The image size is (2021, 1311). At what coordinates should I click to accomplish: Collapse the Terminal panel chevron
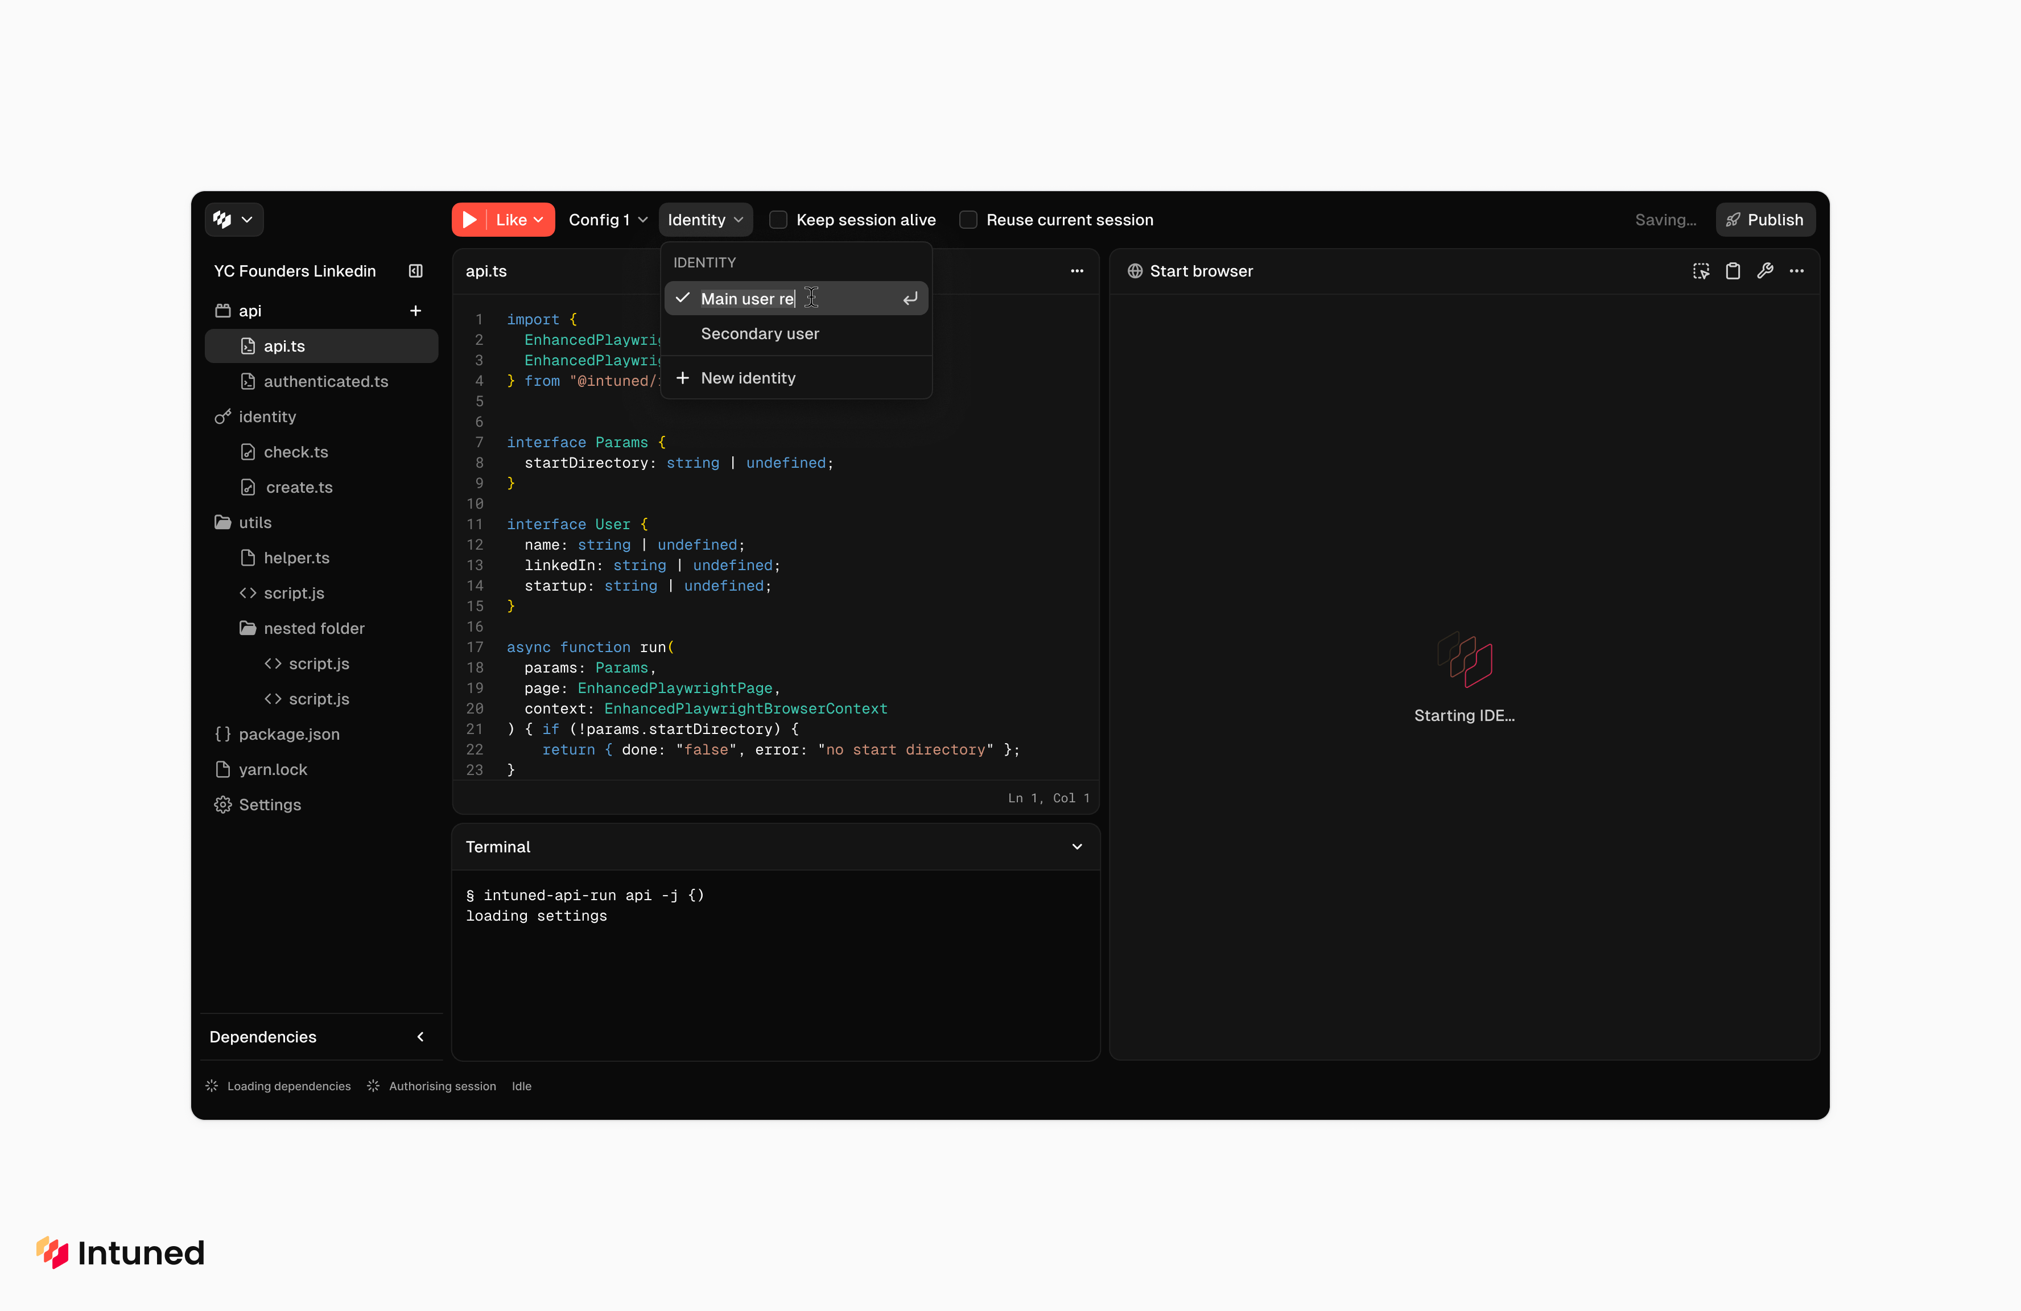point(1077,847)
